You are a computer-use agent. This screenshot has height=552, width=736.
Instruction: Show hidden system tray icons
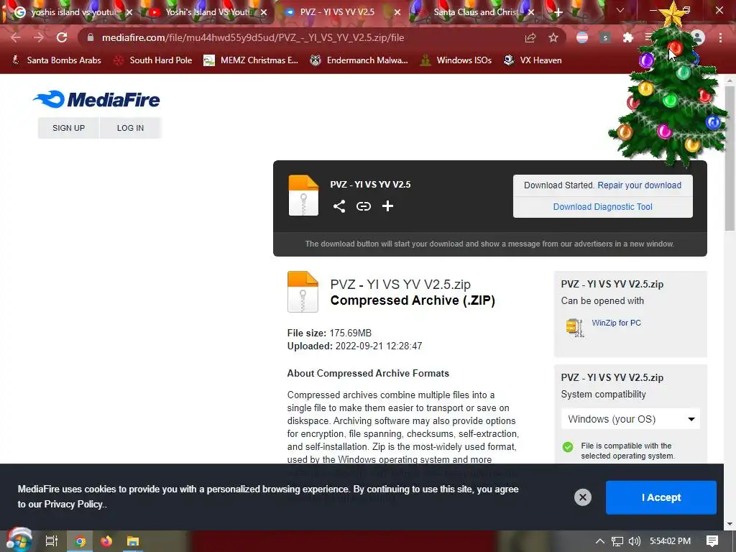point(599,541)
